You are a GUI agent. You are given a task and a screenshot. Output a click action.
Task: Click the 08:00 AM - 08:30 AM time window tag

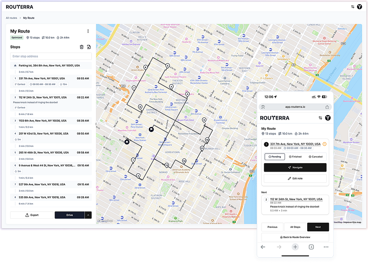click(43, 84)
